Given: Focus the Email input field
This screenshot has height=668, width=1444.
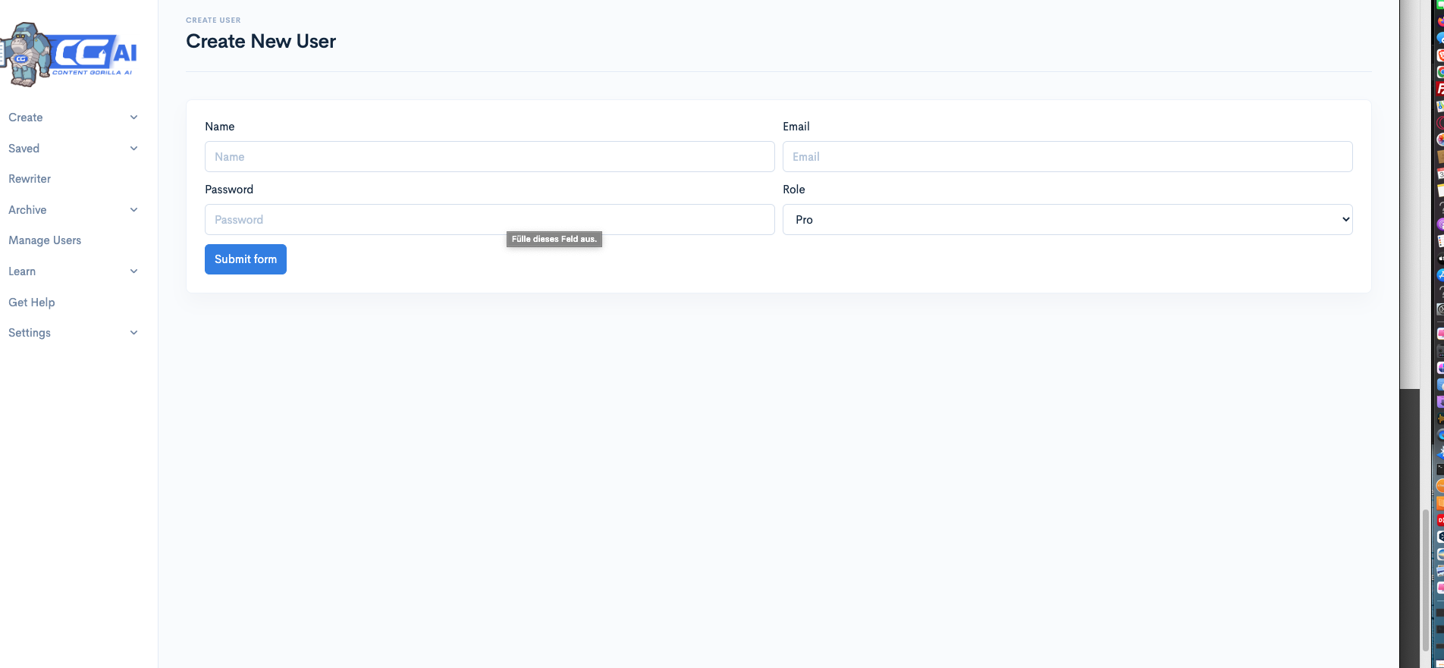Looking at the screenshot, I should 1068,157.
